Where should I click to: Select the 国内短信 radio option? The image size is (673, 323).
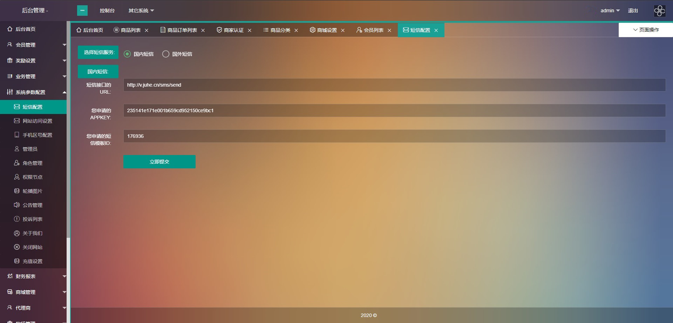point(128,54)
